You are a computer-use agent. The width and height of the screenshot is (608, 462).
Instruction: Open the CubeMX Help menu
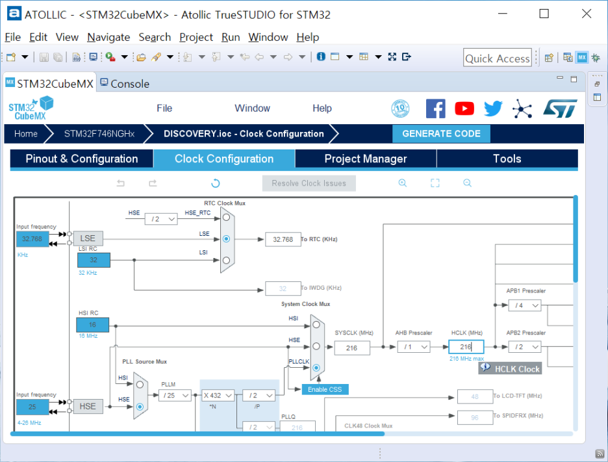[x=322, y=109]
